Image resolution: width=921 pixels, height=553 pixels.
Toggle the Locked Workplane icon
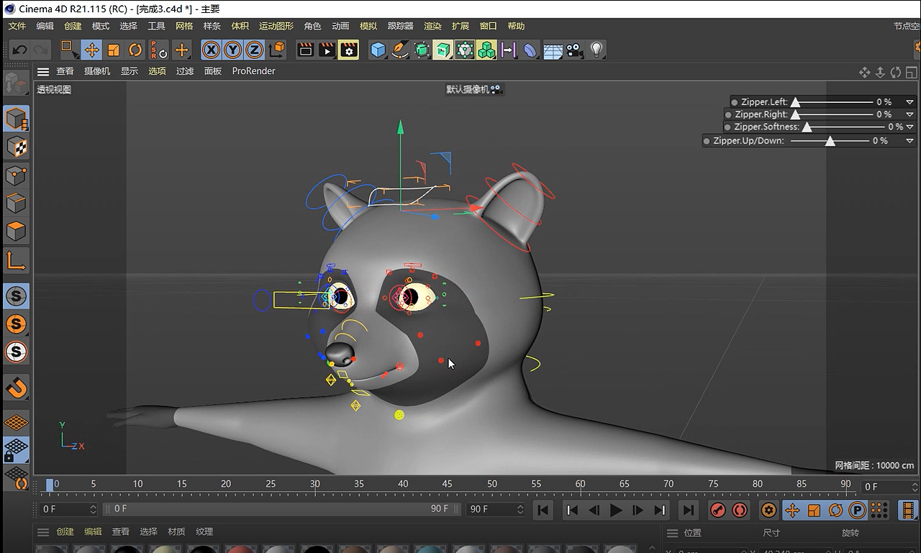pyautogui.click(x=16, y=450)
